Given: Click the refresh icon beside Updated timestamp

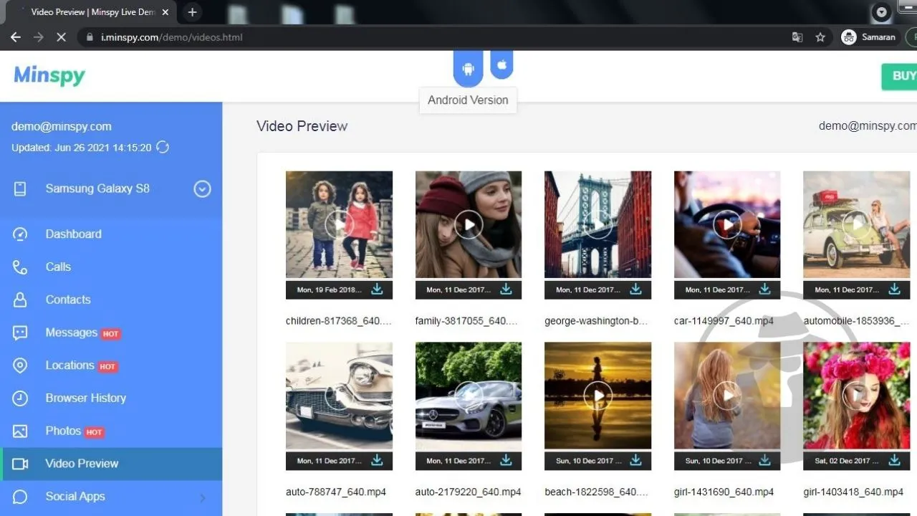Looking at the screenshot, I should [163, 147].
